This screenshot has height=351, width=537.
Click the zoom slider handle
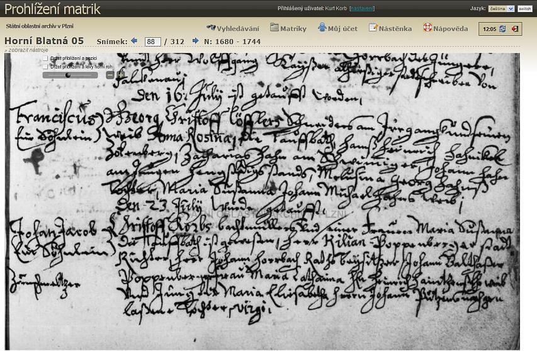(x=68, y=75)
